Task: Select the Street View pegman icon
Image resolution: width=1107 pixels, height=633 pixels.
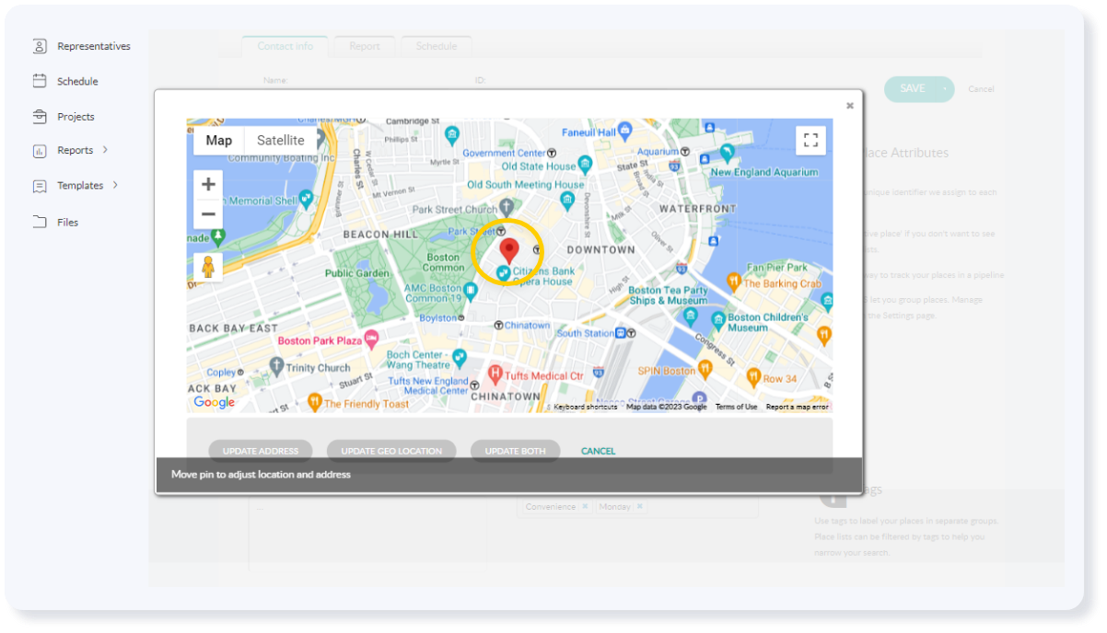Action: (x=208, y=267)
